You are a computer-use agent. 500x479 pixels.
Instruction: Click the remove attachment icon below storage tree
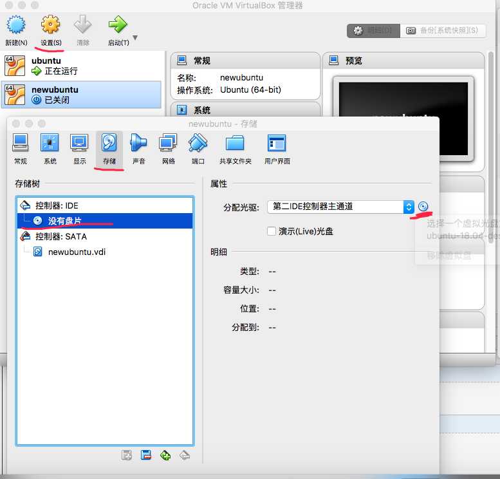coord(145,455)
